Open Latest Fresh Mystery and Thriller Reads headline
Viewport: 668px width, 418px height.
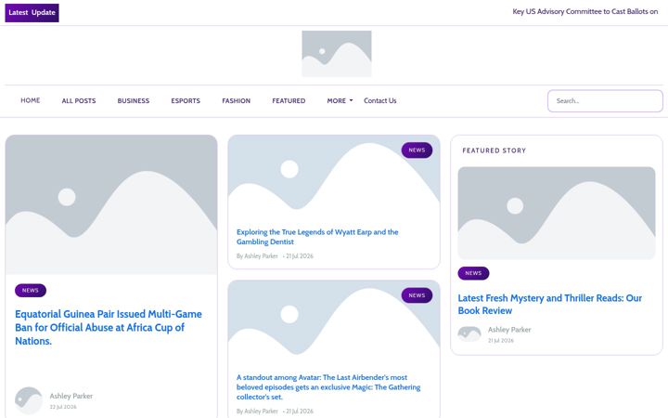(x=550, y=304)
